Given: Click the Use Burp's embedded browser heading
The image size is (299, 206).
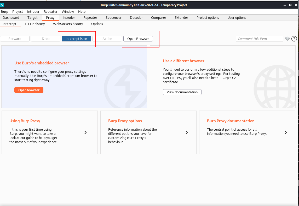Looking at the screenshot, I should point(42,63).
